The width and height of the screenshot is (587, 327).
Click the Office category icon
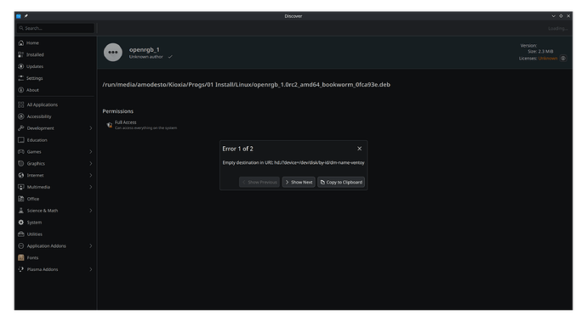(21, 199)
